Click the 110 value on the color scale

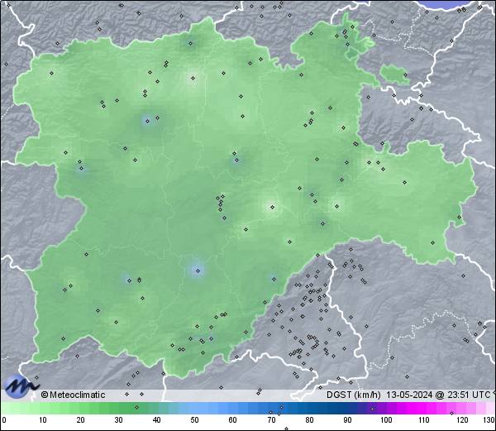(x=424, y=420)
